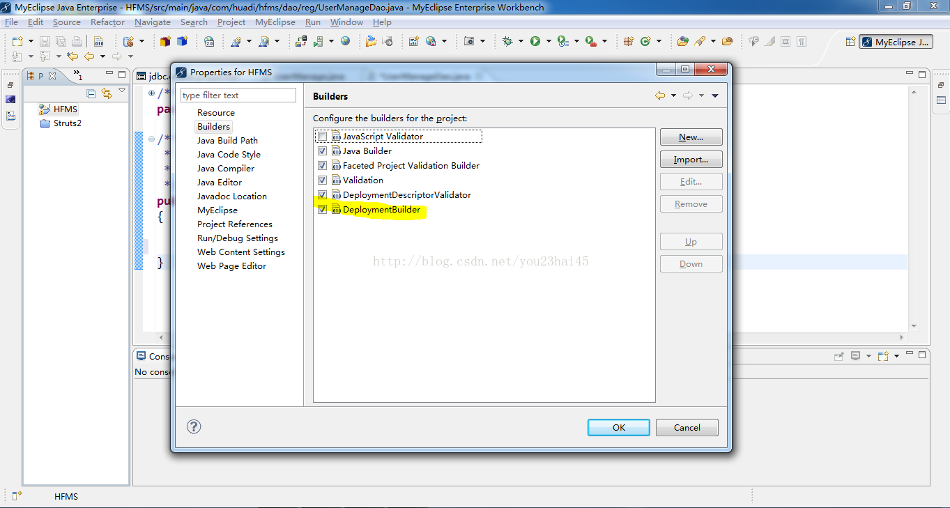Viewport: 950px width, 508px height.
Task: Toggle Faceted Project Validation Builder checkbox
Action: [322, 166]
